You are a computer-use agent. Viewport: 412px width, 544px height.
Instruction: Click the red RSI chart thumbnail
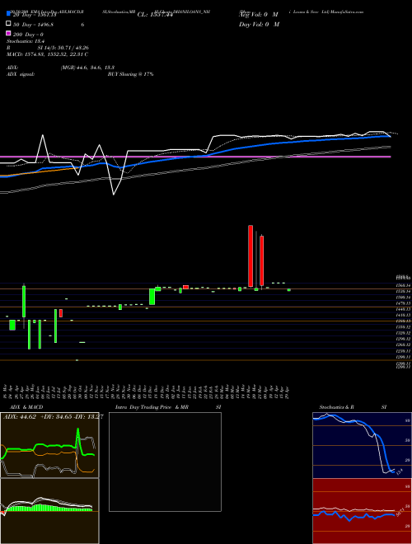point(362,511)
